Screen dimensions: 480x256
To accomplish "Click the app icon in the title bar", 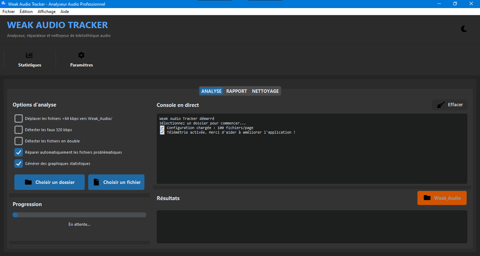I will pyautogui.click(x=4, y=4).
